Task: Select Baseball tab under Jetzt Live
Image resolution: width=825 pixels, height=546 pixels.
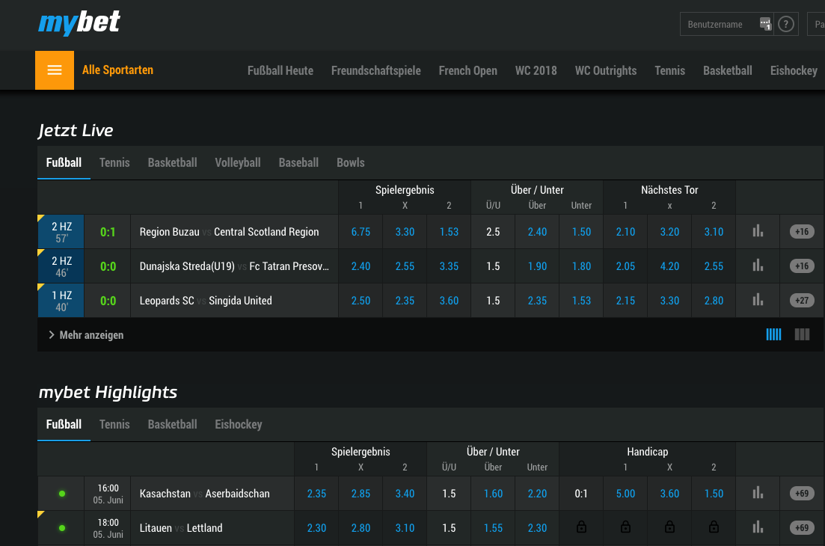Action: pyautogui.click(x=299, y=162)
